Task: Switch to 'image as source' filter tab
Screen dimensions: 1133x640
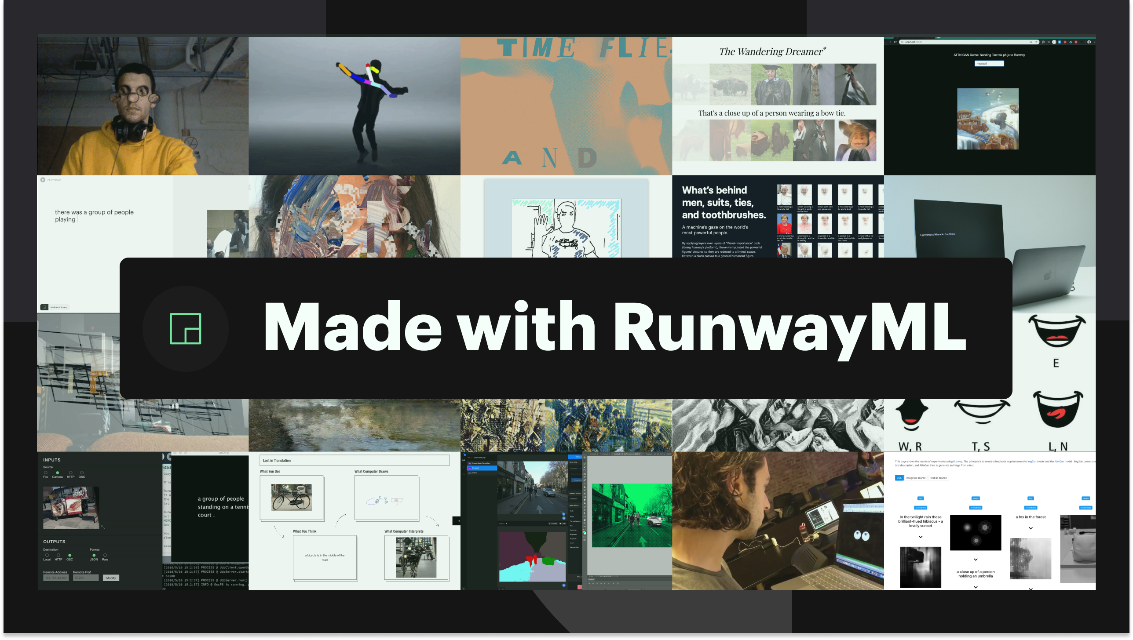Action: (x=916, y=478)
